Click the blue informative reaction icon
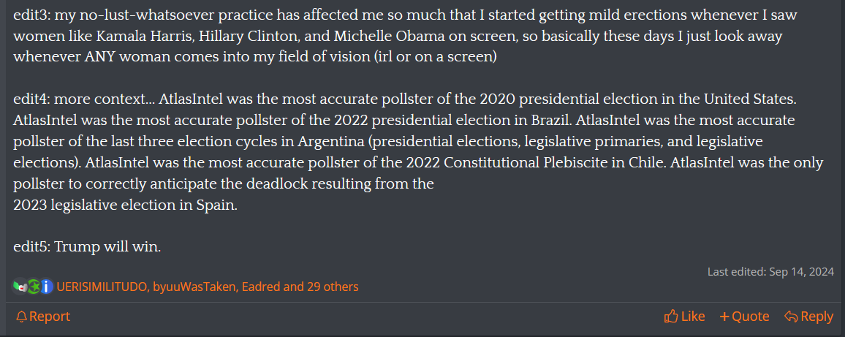 (47, 287)
